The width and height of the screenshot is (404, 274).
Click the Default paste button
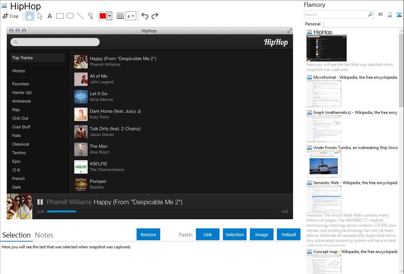coord(289,234)
